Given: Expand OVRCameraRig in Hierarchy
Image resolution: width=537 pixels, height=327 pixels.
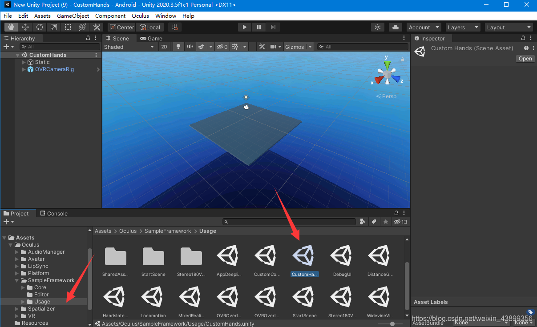Looking at the screenshot, I should [24, 69].
